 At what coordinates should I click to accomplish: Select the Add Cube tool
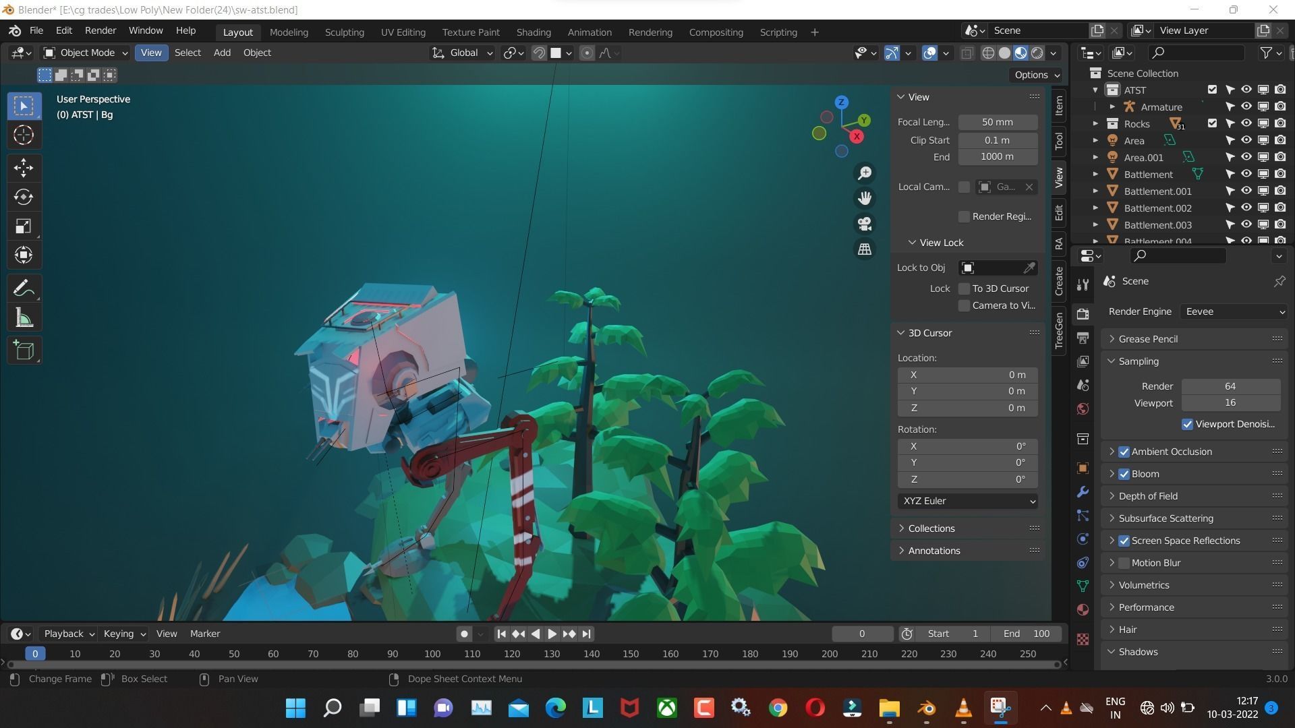[x=24, y=351]
